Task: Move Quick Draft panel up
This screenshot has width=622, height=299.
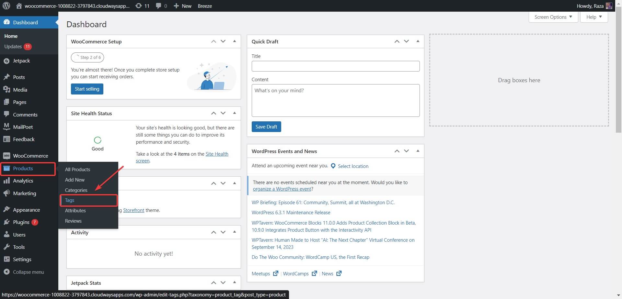Action: tap(397, 41)
